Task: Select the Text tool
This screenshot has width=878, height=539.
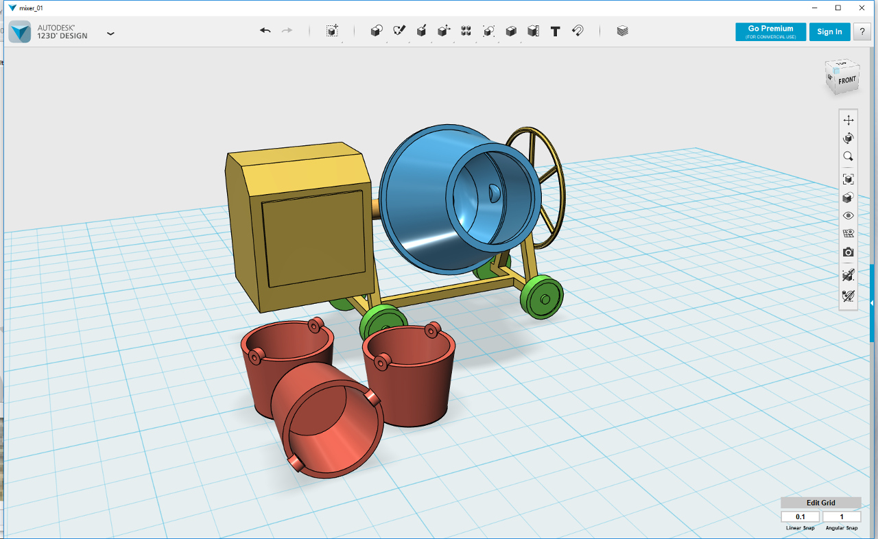Action: point(556,31)
